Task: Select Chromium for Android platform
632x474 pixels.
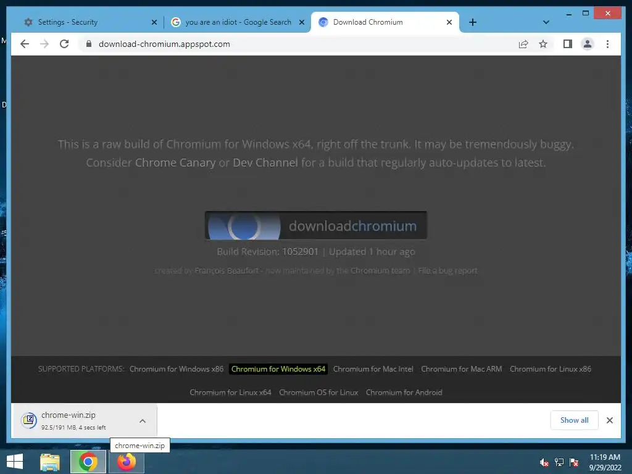Action: click(404, 392)
